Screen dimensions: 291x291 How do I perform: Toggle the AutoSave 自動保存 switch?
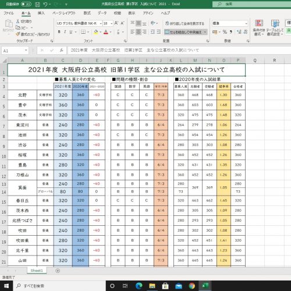(x=26, y=4)
